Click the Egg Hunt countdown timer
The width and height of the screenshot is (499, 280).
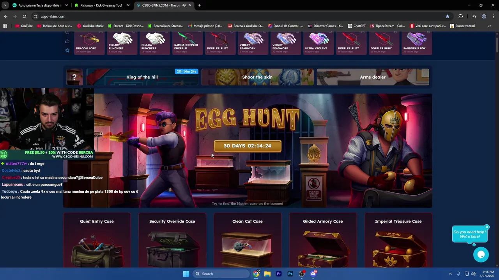[247, 146]
